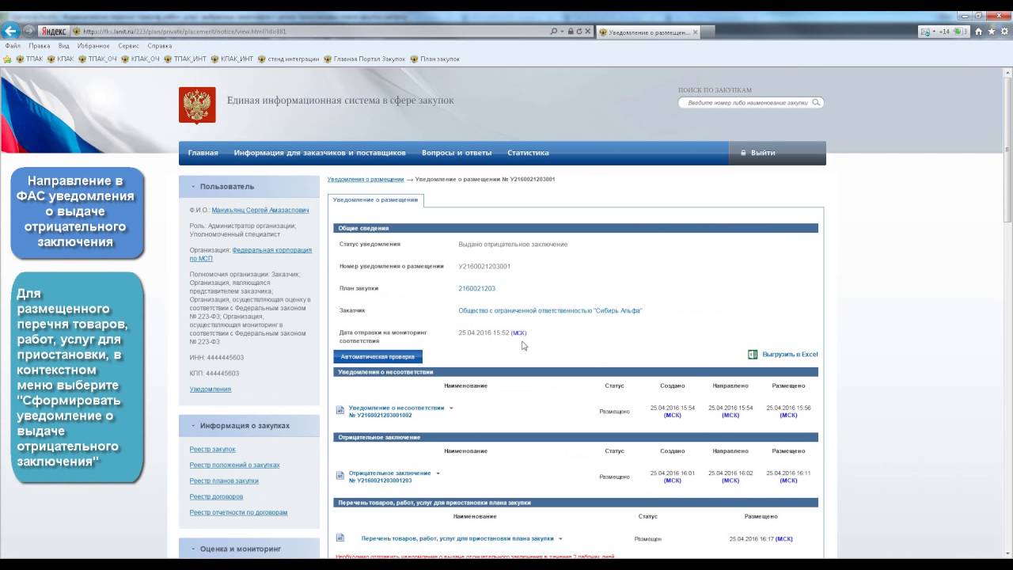Click the stop loading X in address bar
This screenshot has width=1013, height=570.
point(588,32)
